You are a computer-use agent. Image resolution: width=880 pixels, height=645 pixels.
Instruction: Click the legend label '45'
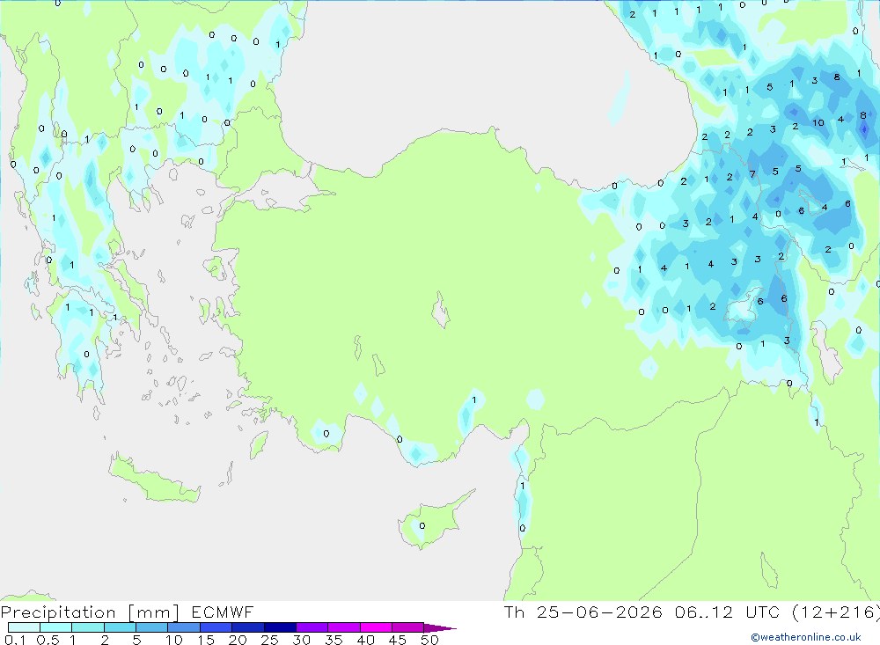coord(398,640)
